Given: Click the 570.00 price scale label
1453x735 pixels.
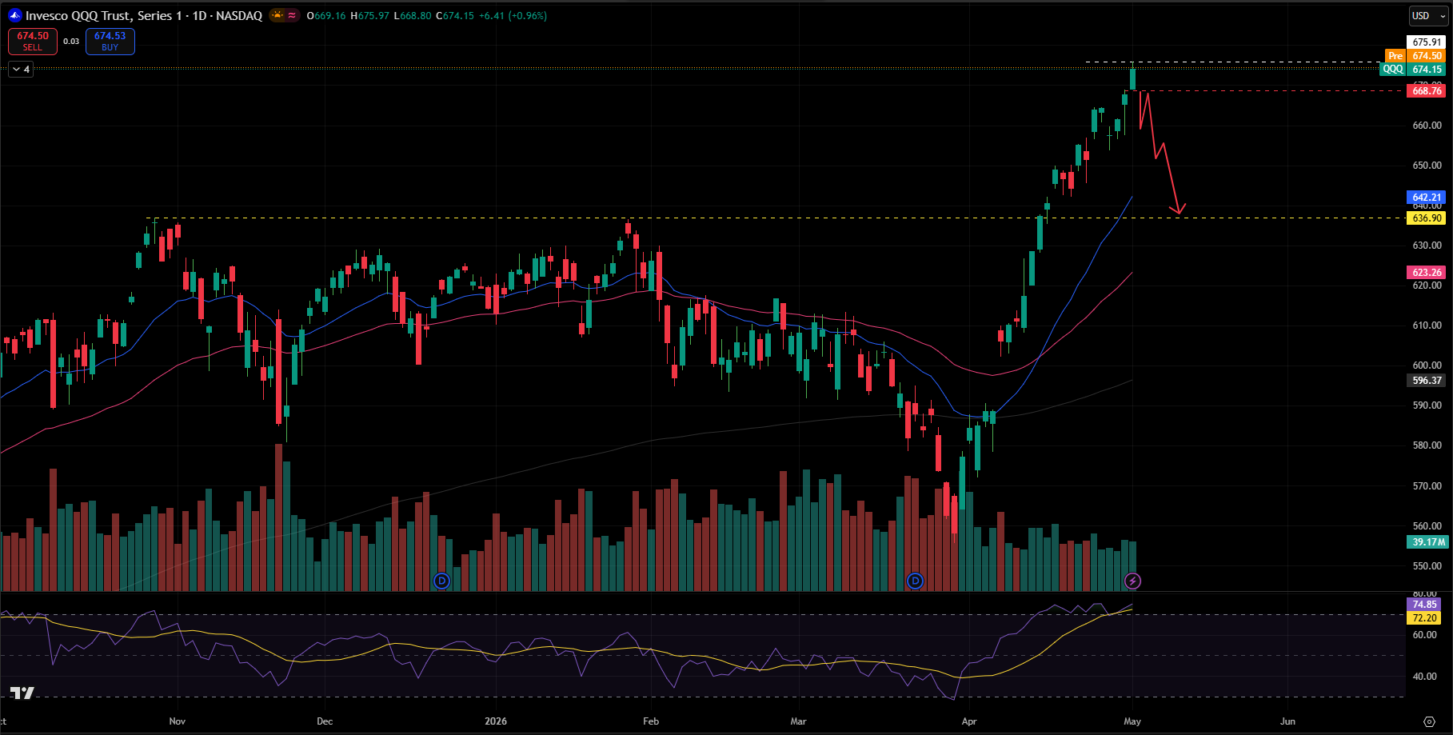Looking at the screenshot, I should pos(1427,486).
